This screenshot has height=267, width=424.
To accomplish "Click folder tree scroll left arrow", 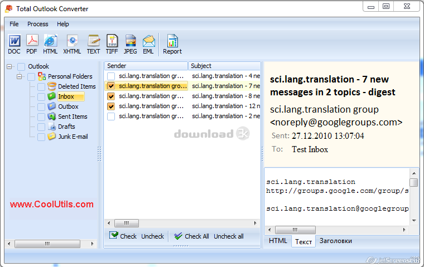I will coord(9,244).
